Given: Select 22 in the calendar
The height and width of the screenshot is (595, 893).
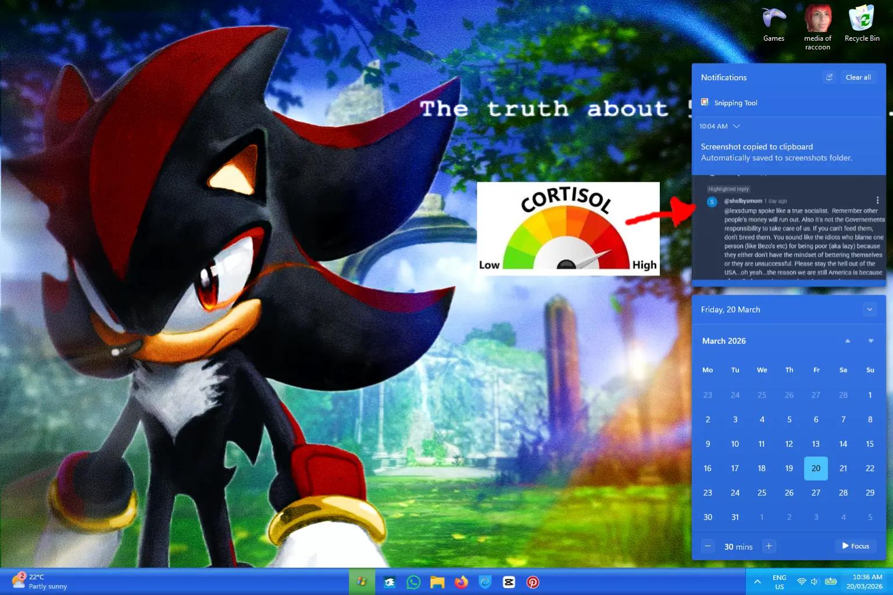Looking at the screenshot, I should click(870, 468).
